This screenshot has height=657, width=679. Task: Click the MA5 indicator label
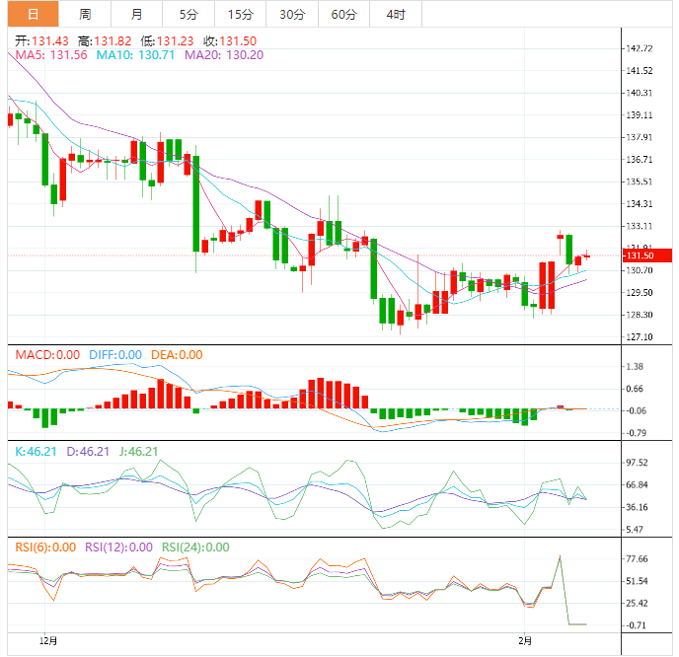coord(51,55)
